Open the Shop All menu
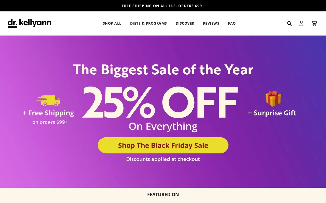This screenshot has height=203, width=326. [x=112, y=23]
